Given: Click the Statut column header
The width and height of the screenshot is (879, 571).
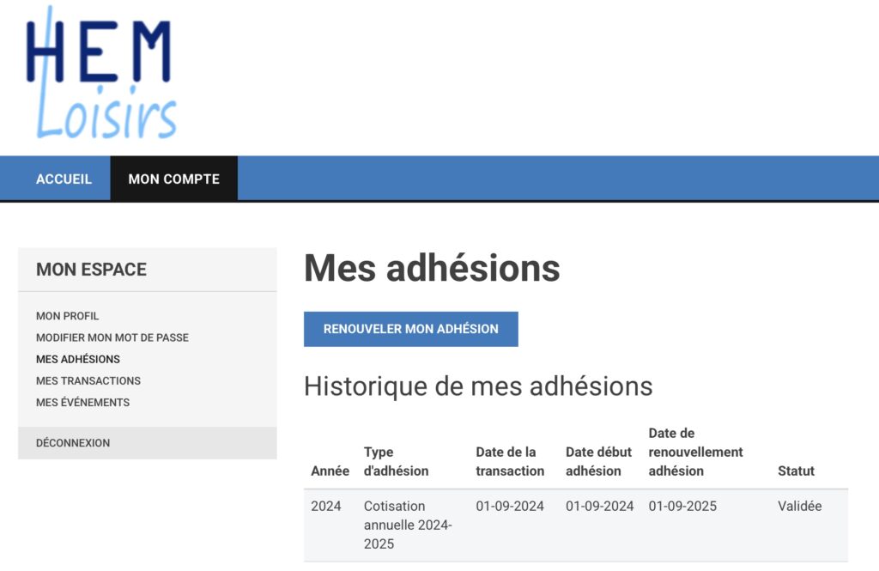Looking at the screenshot, I should 796,471.
